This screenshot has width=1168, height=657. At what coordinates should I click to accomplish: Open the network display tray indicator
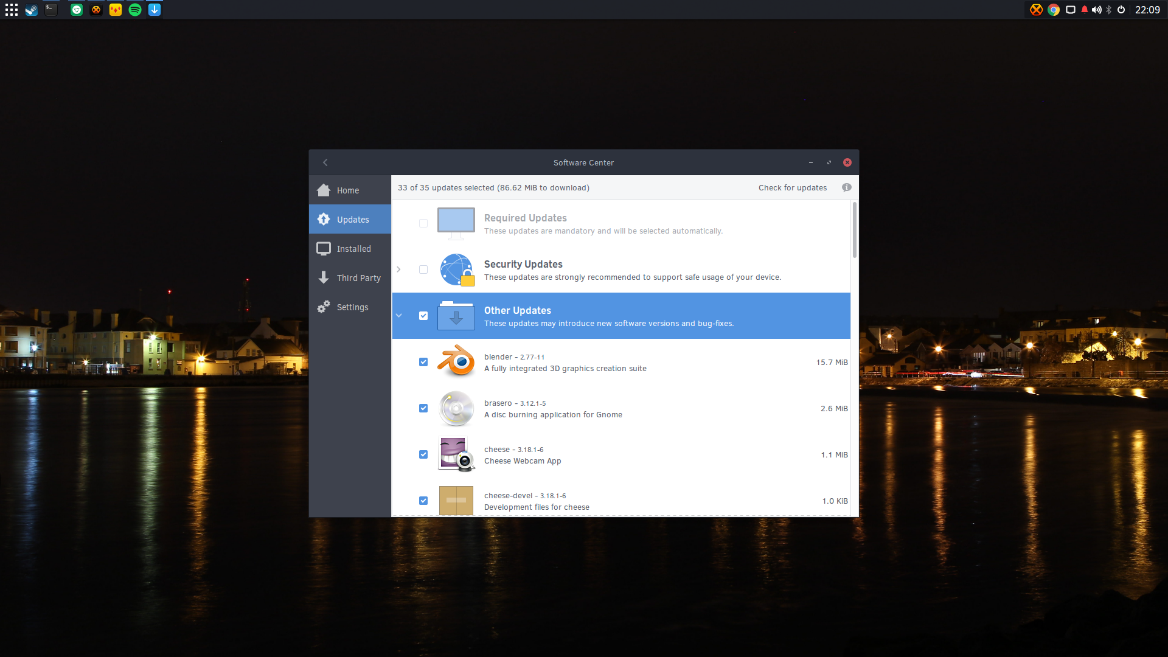coord(1071,10)
